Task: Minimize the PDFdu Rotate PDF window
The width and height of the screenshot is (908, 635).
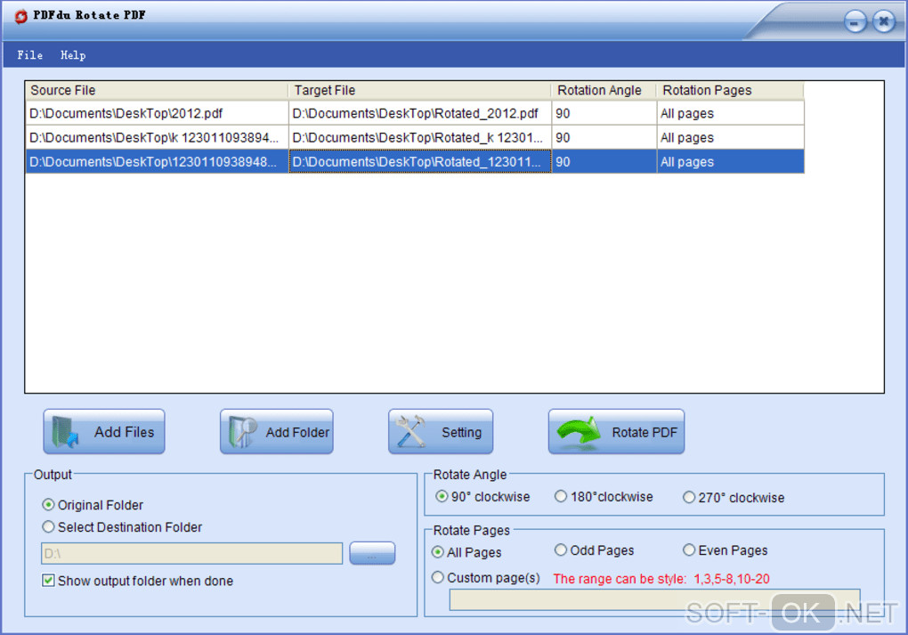Action: click(855, 22)
